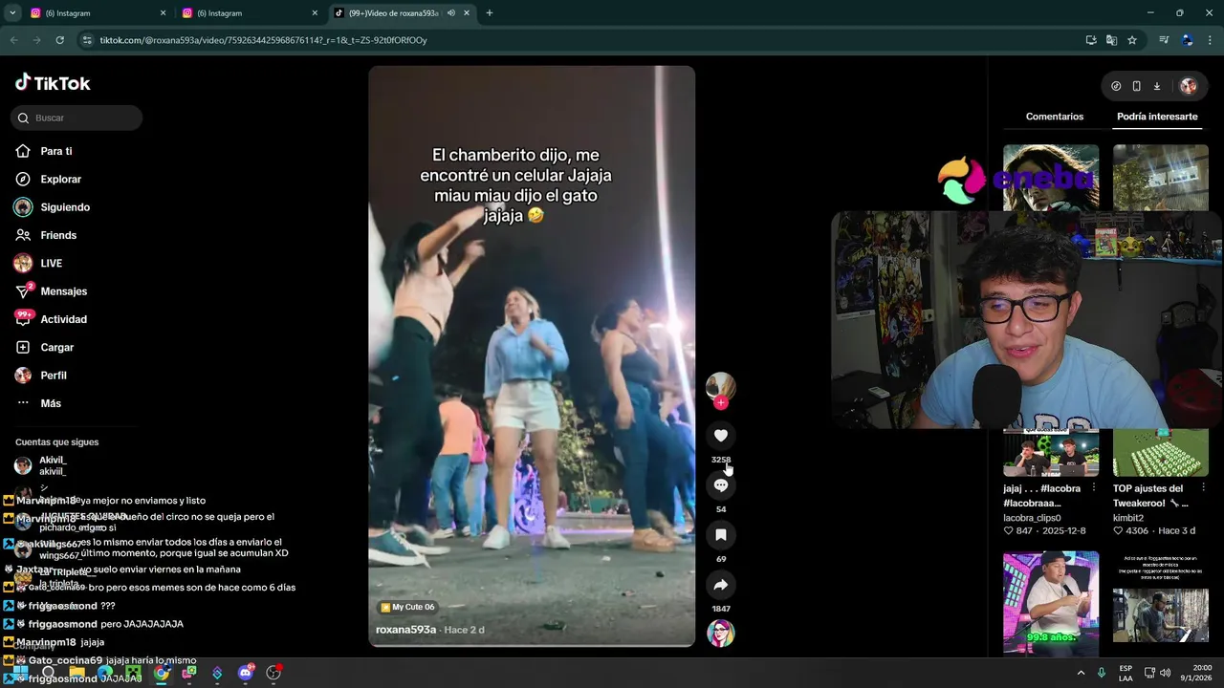Click the site information icon in address bar
The height and width of the screenshot is (688, 1224).
pos(87,40)
